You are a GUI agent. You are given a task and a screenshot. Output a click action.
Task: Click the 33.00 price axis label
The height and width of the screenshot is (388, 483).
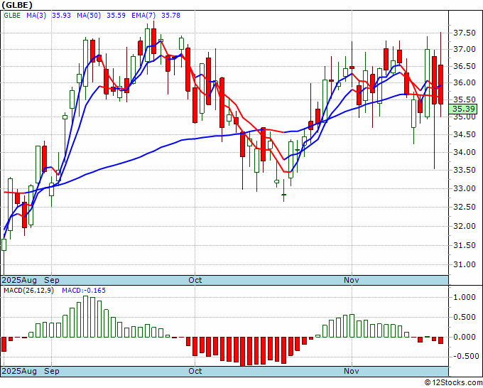tap(465, 188)
